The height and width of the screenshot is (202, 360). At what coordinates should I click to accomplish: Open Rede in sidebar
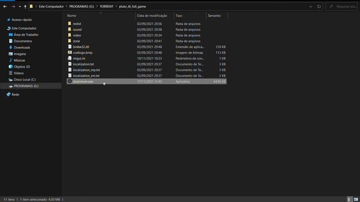click(15, 95)
